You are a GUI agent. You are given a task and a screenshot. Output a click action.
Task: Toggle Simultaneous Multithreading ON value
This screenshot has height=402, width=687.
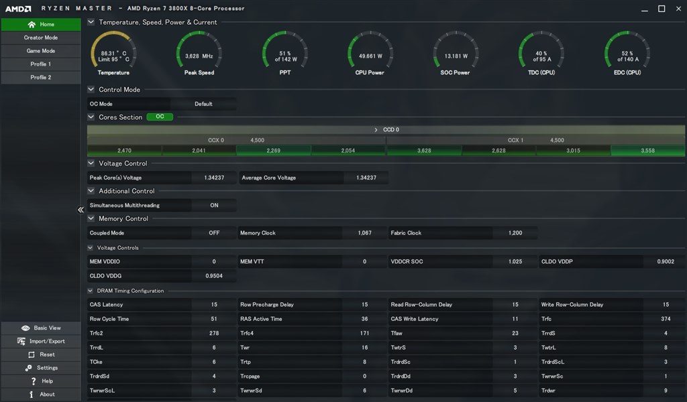tap(214, 205)
